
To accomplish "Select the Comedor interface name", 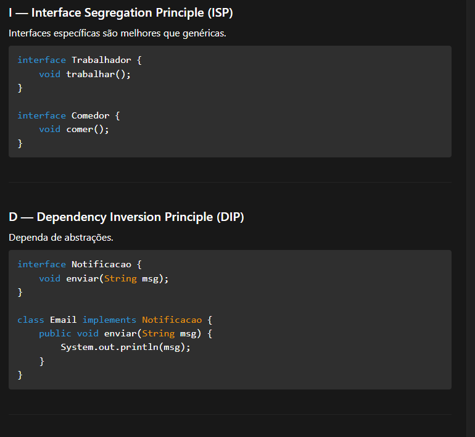I will click(91, 115).
